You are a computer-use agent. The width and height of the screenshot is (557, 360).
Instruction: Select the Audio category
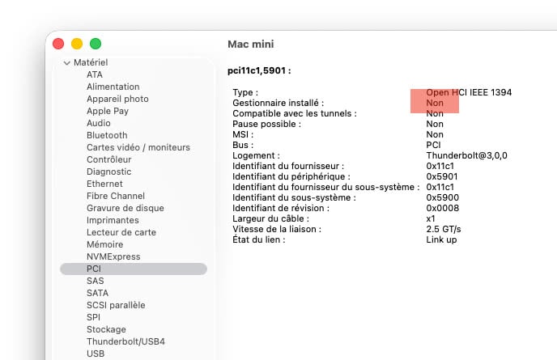click(99, 123)
